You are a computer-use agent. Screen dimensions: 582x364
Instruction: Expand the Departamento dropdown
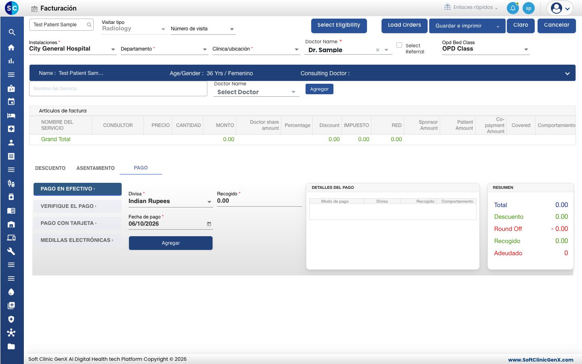[164, 49]
